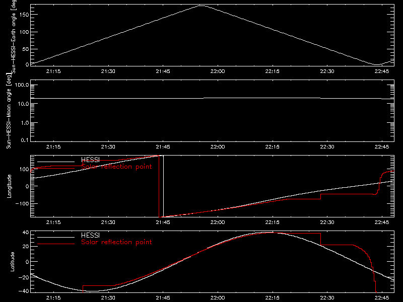Click 10.0 tick on Moon angle axis
Image resolution: width=403 pixels, height=302 pixels.
pyautogui.click(x=23, y=104)
